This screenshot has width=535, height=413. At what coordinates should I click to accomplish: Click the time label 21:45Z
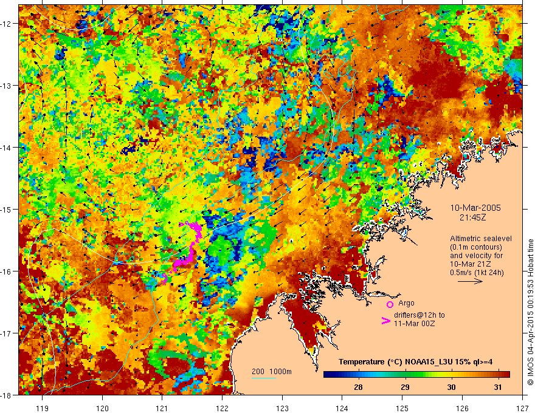click(x=472, y=217)
